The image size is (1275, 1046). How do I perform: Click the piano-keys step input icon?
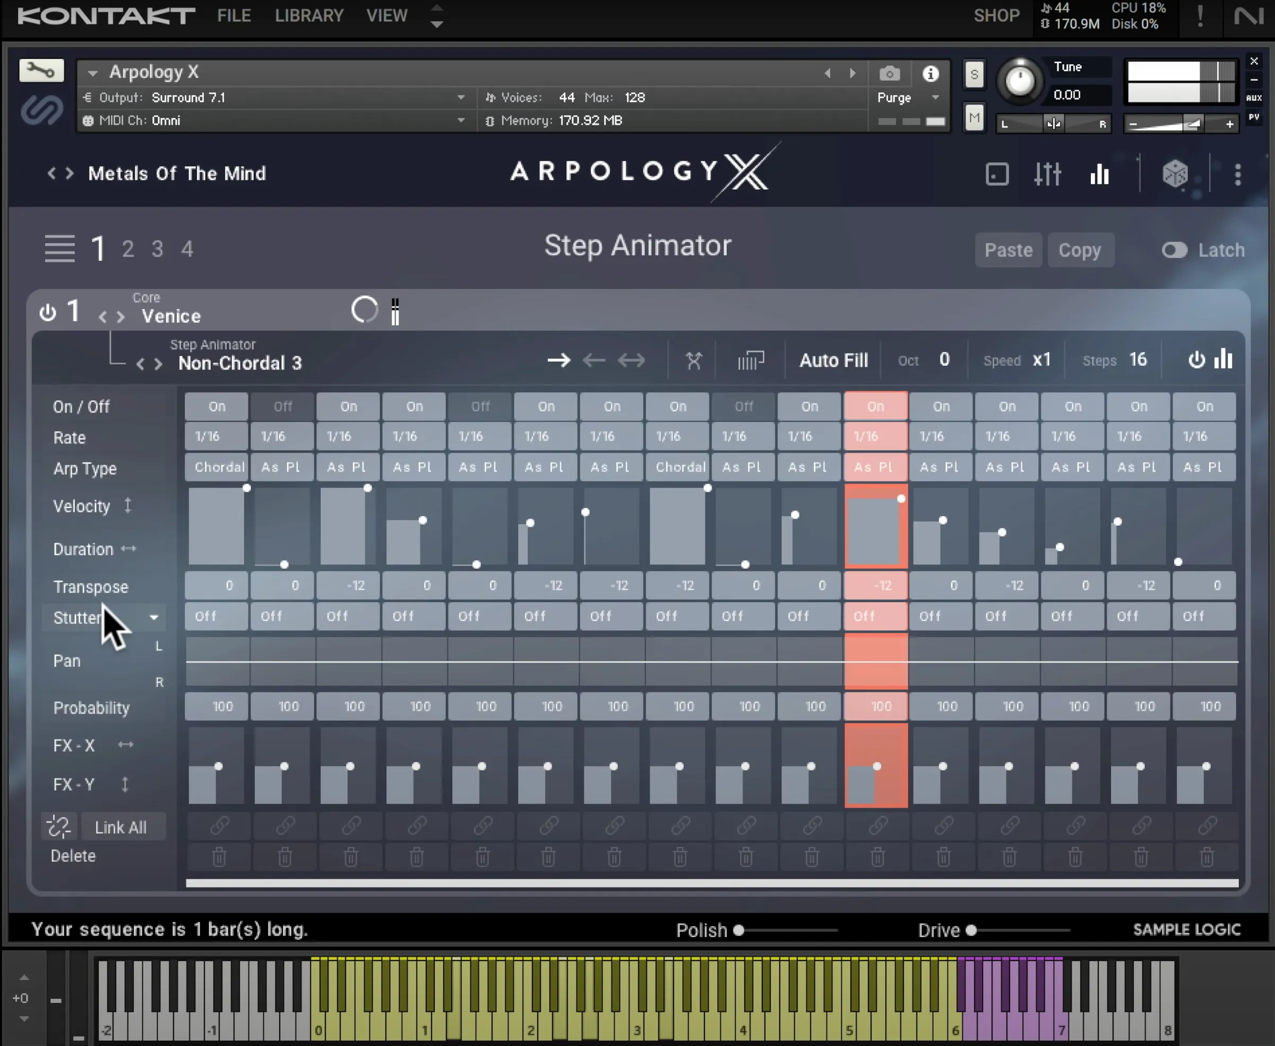pyautogui.click(x=751, y=361)
